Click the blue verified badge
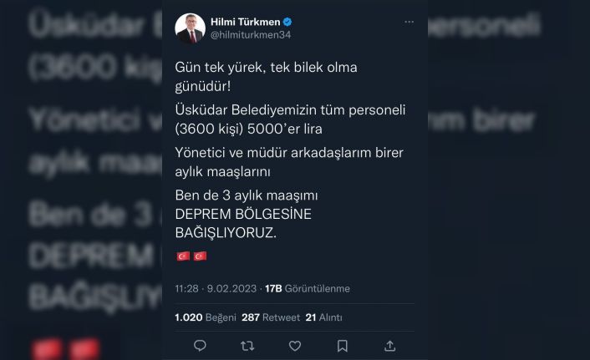The image size is (590, 360). coord(287,23)
